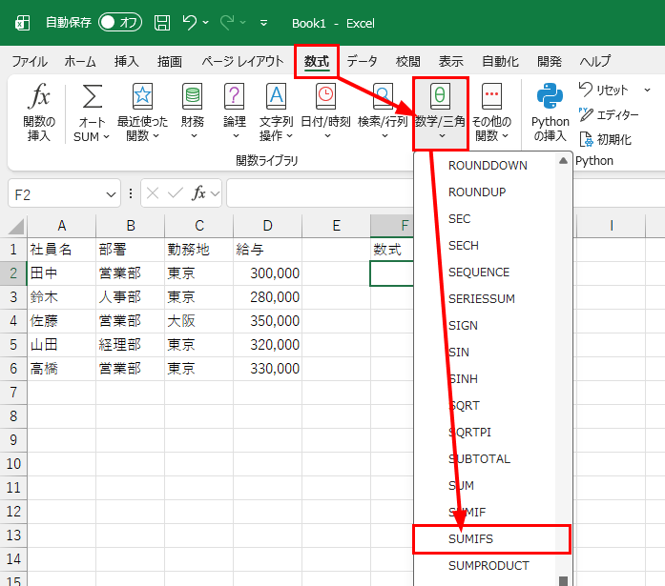This screenshot has height=586, width=665.
Task: Click the Select All corner triangle
Action: point(16,226)
